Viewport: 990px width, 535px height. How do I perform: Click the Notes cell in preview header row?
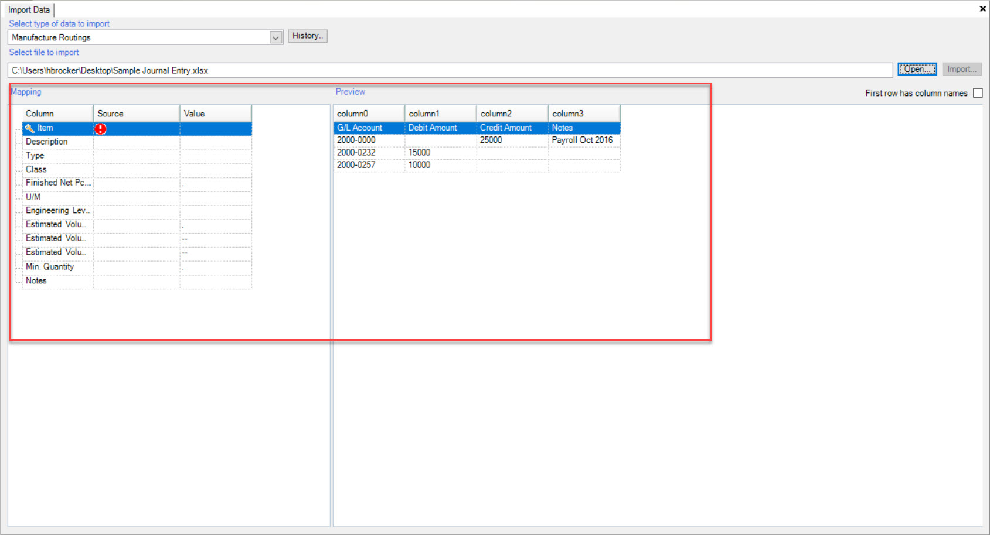pos(584,128)
